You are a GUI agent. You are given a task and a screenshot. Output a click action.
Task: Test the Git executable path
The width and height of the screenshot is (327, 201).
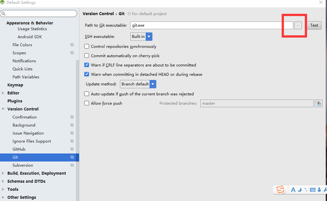coord(314,25)
